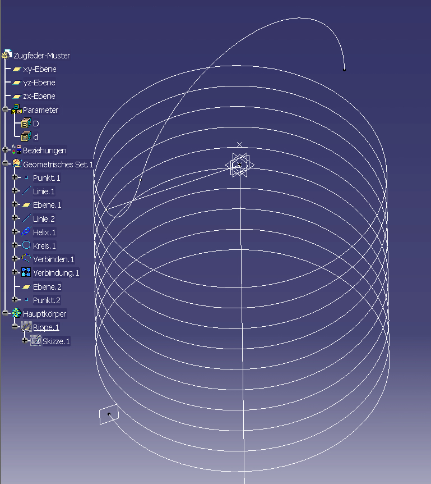Click the Kreis.1 circle icon
431x484 pixels.
tap(26, 245)
